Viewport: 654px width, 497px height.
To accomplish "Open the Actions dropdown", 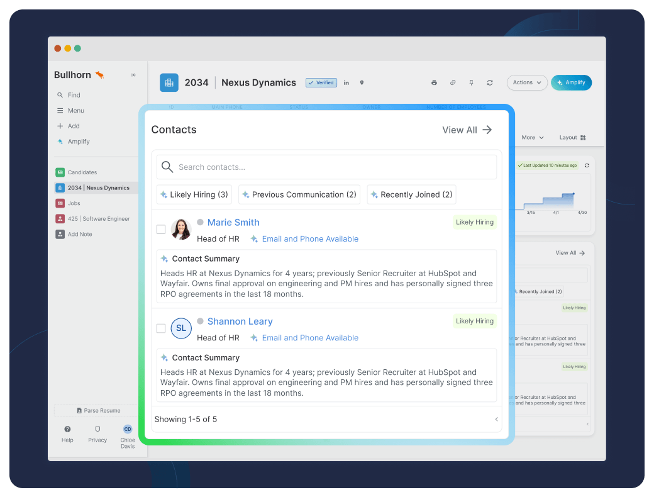I will pyautogui.click(x=527, y=82).
